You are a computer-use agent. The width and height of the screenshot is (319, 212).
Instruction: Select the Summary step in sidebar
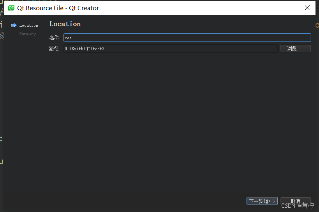pos(28,34)
